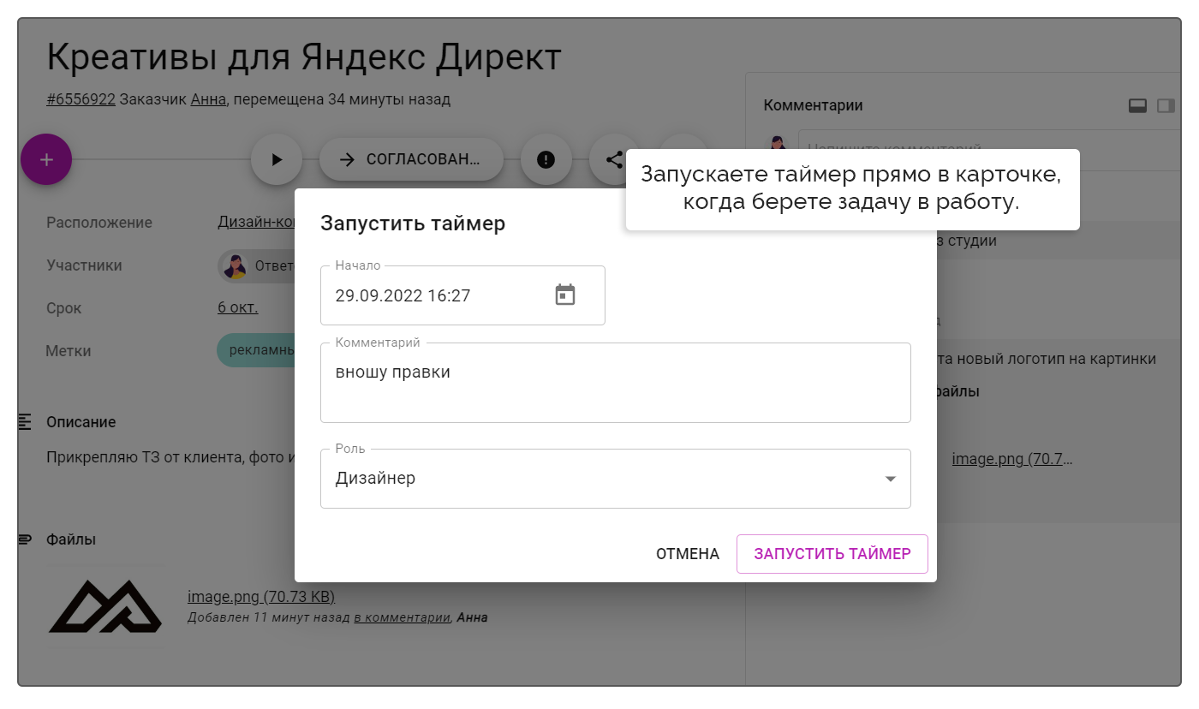This screenshot has width=1199, height=709.
Task: Click the Файлы attachment section icon
Action: pos(25,539)
